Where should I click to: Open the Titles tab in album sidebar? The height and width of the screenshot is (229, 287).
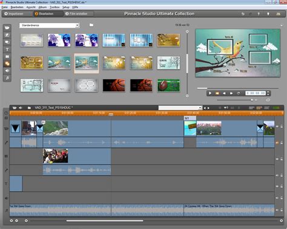[7, 50]
